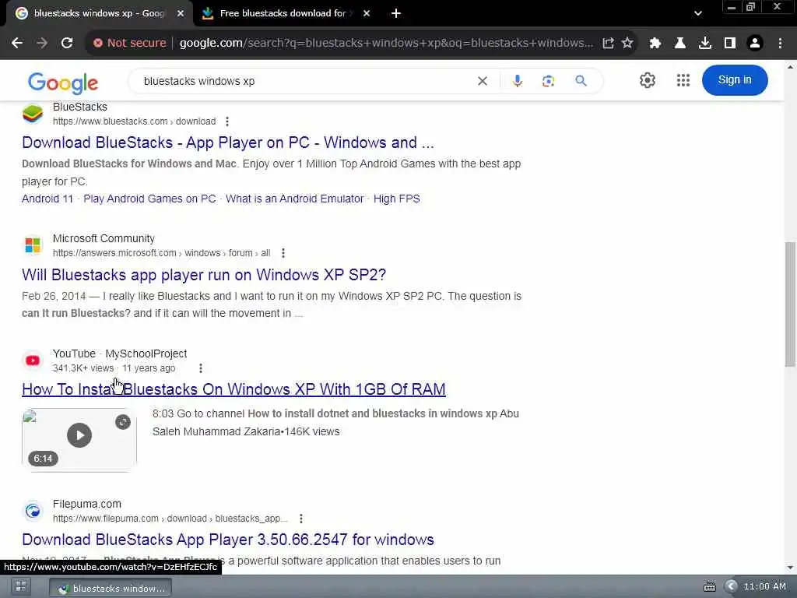This screenshot has height=598, width=797.
Task: Open more options for Microsoft Community result
Action: pyautogui.click(x=283, y=253)
